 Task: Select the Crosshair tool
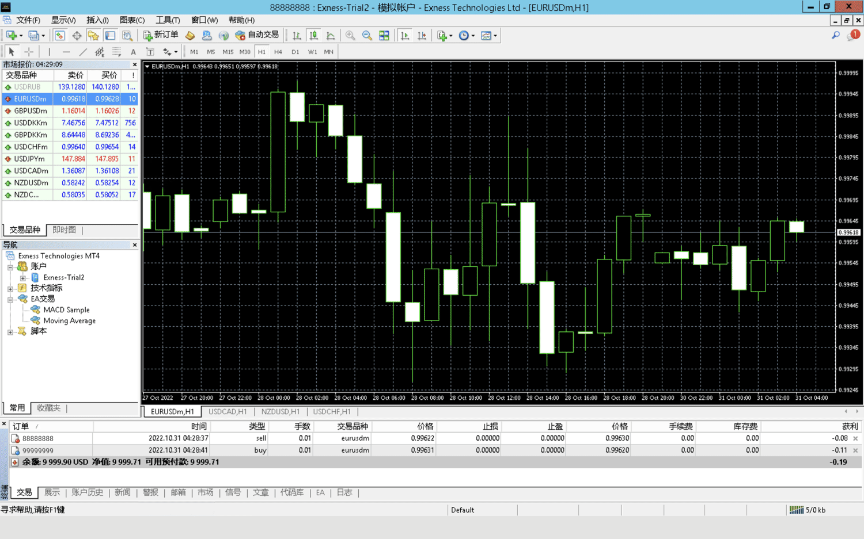point(29,52)
